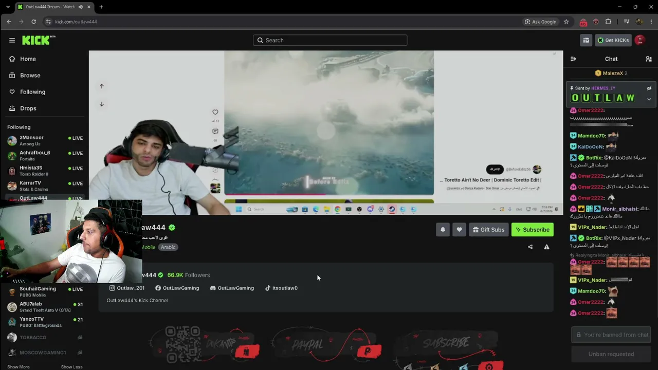Open Hmista35 channel in Following list
Image resolution: width=658 pixels, height=370 pixels.
45,171
